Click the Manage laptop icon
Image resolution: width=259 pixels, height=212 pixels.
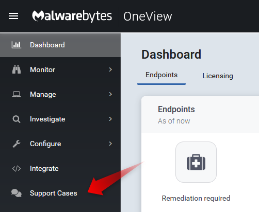tap(17, 94)
